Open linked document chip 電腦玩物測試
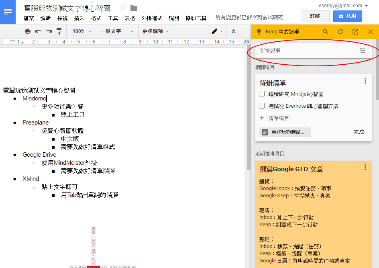Viewport: 379px width, 268px height. [x=285, y=132]
